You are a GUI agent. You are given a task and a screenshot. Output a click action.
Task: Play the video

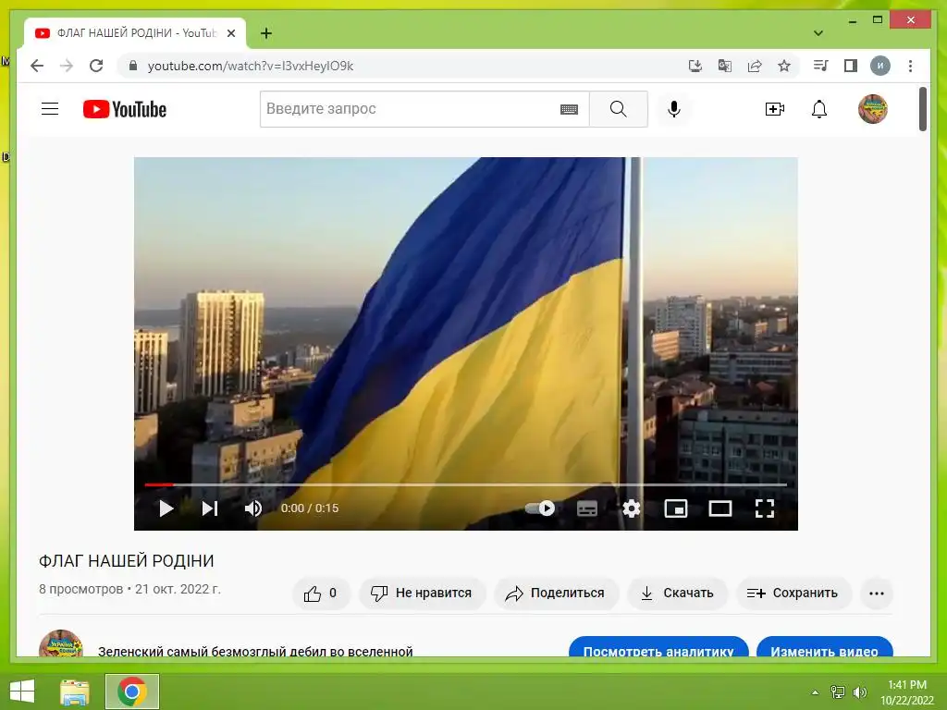[166, 508]
